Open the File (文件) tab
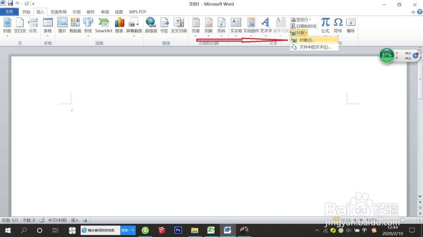 pyautogui.click(x=9, y=12)
